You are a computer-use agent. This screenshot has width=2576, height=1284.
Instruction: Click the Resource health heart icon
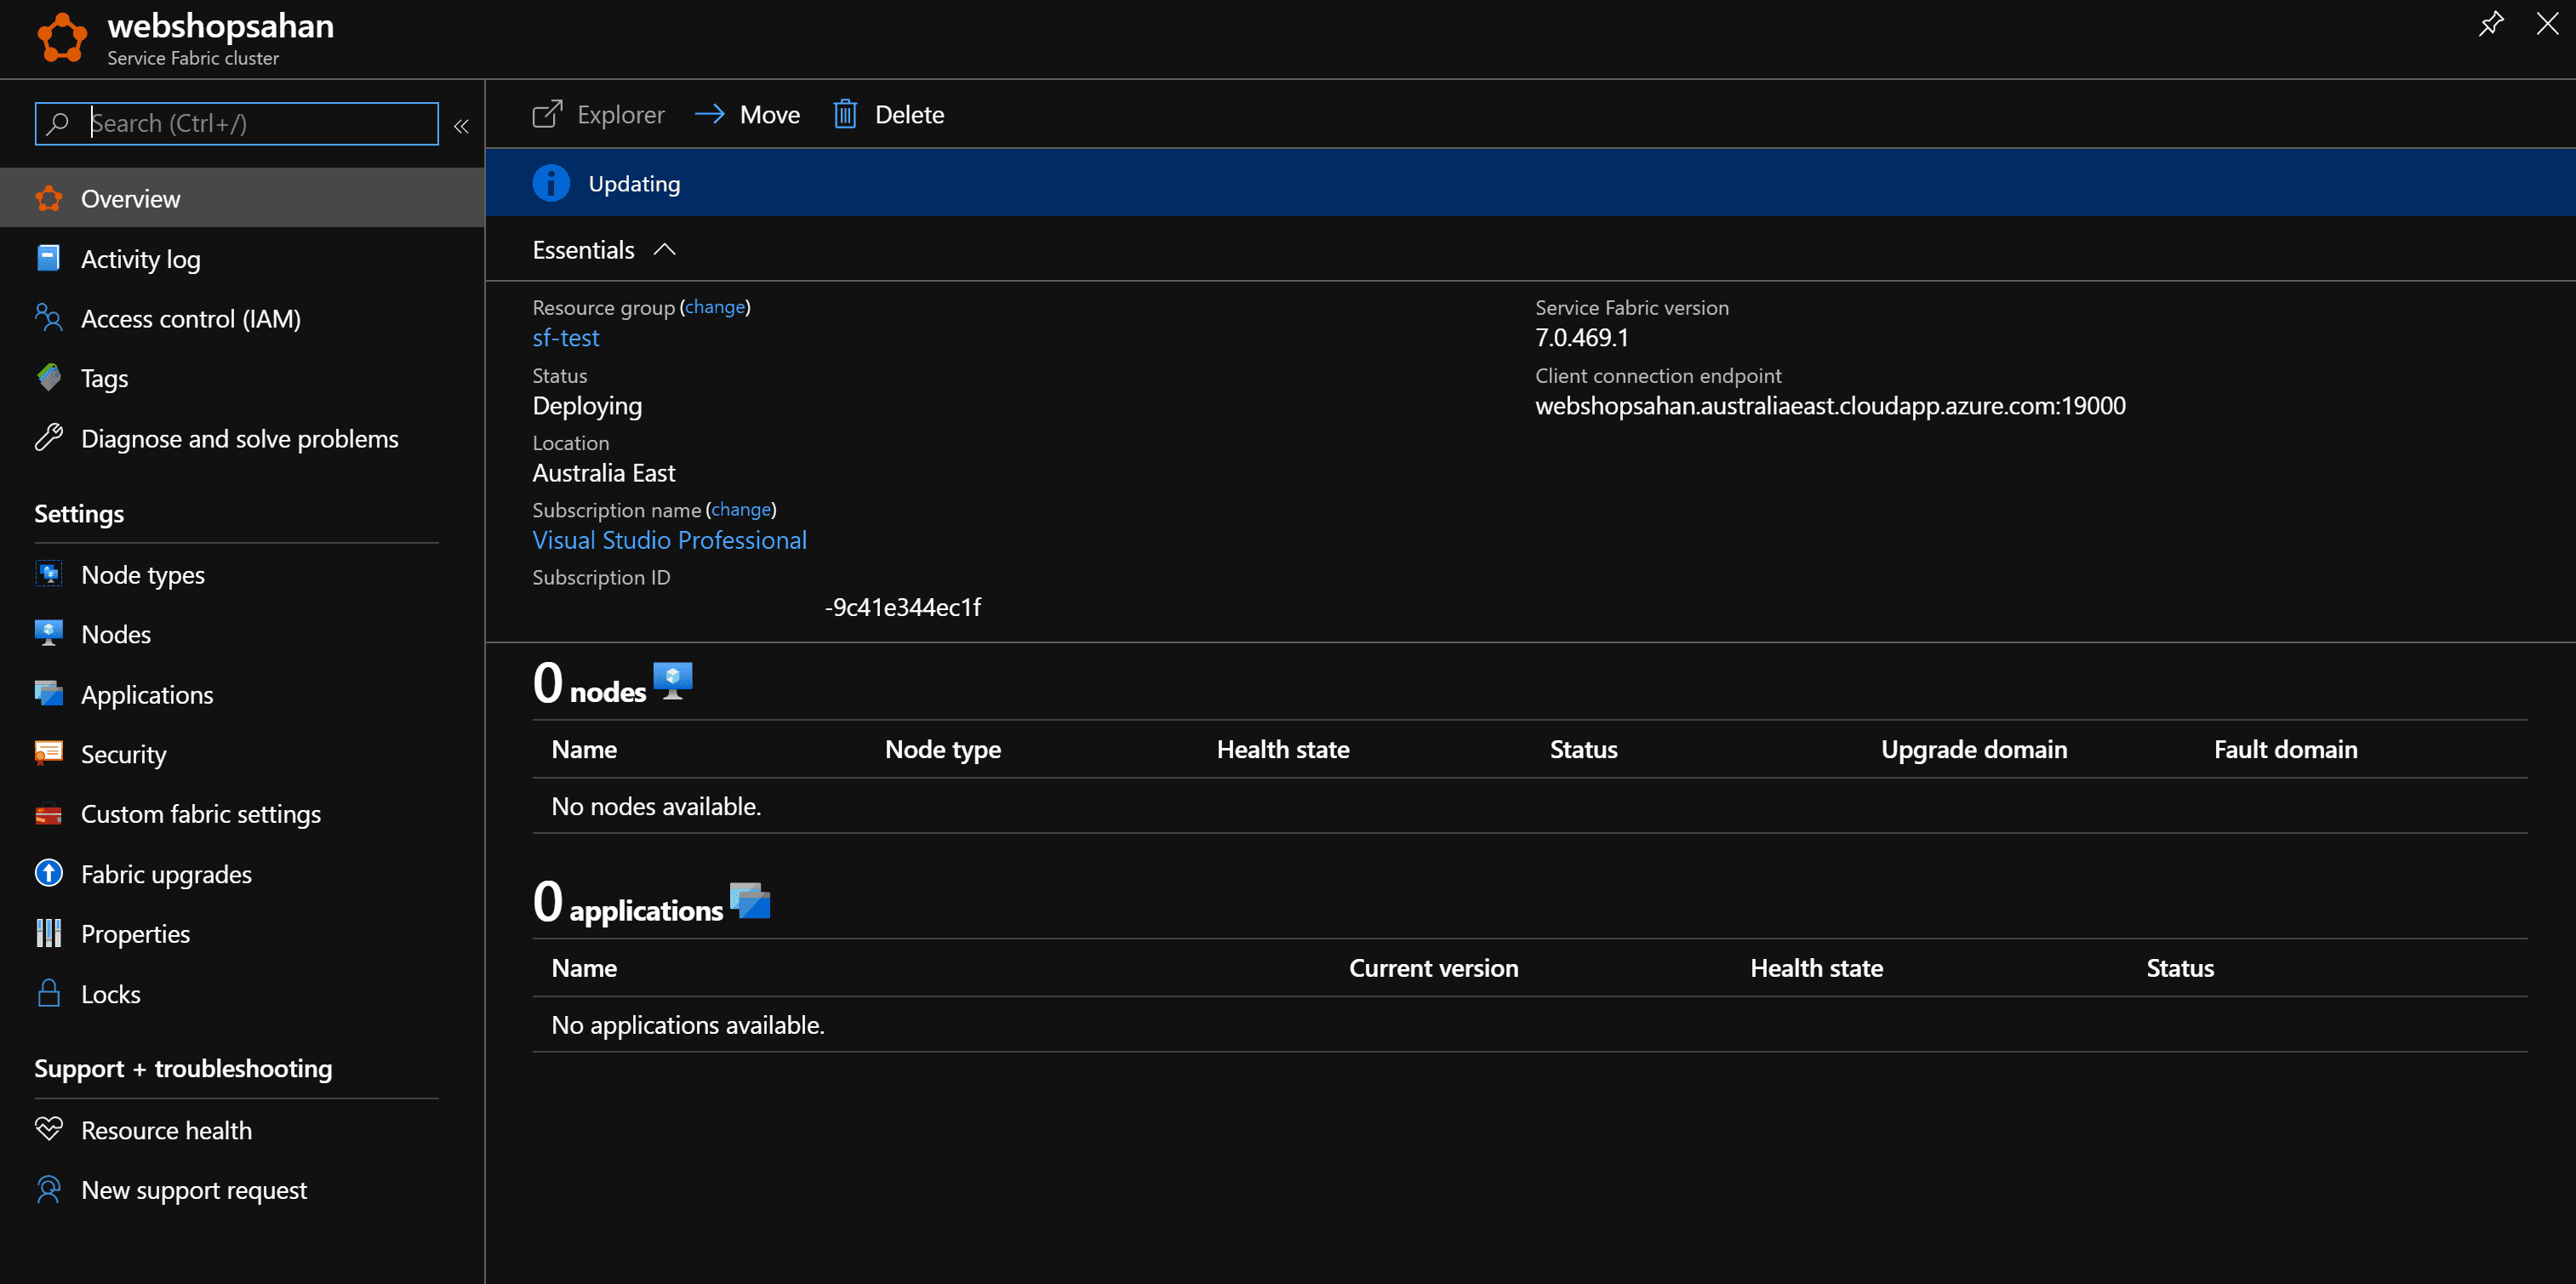pyautogui.click(x=48, y=1129)
